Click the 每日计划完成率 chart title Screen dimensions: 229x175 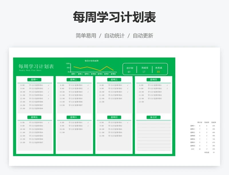(92, 61)
